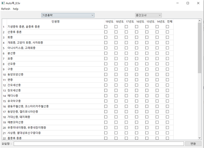This screenshot has height=148, width=204.
Task: Check 18년도 box for row 16 광동주혈선충
Action: (116, 106)
